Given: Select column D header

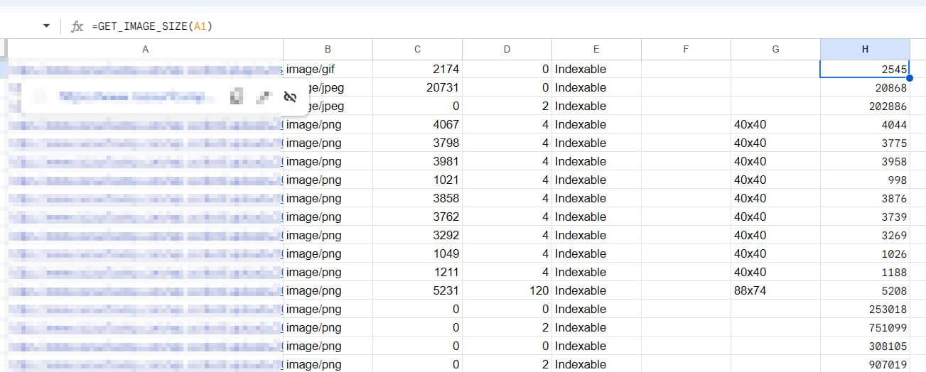Looking at the screenshot, I should point(507,49).
